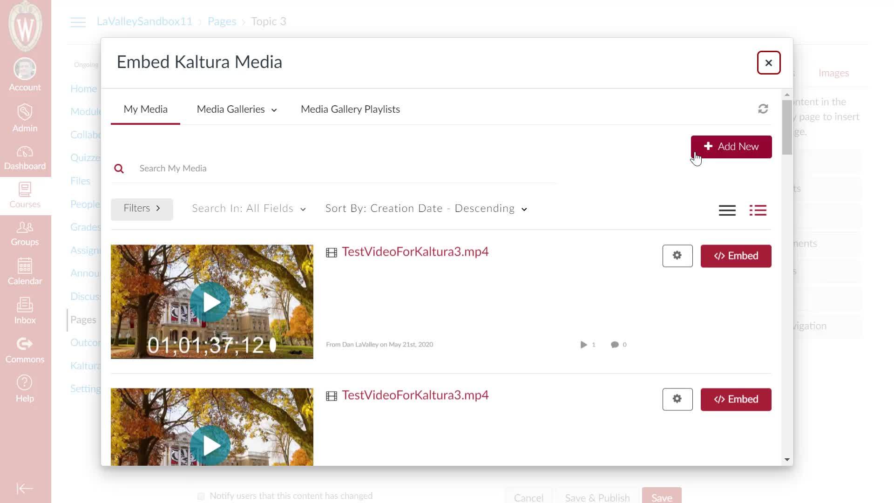Switch to detailed list view icon
The height and width of the screenshot is (503, 894).
click(758, 211)
